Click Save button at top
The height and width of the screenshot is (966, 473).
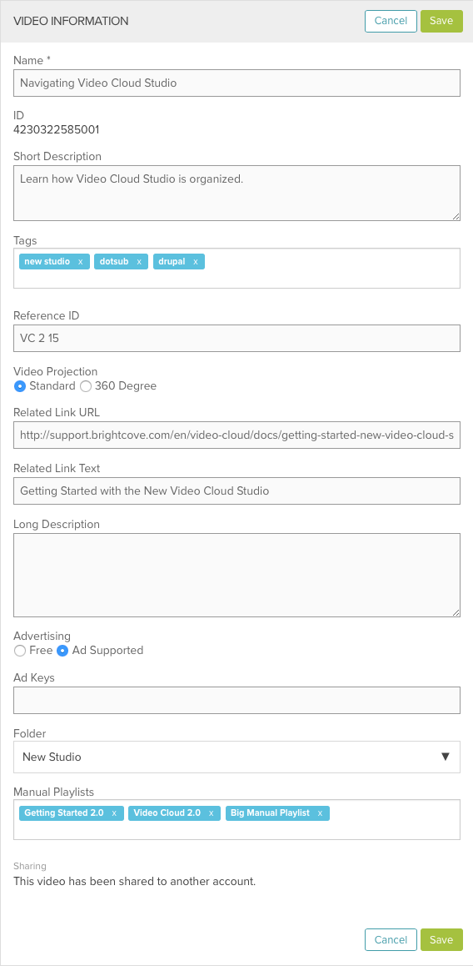pyautogui.click(x=441, y=20)
